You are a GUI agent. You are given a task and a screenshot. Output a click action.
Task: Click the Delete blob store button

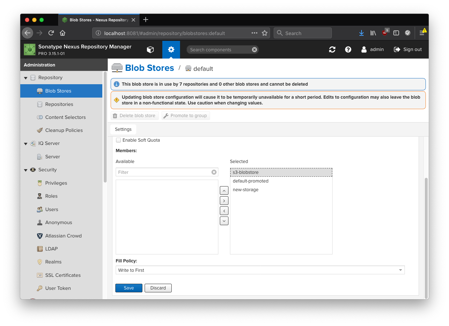(x=134, y=116)
